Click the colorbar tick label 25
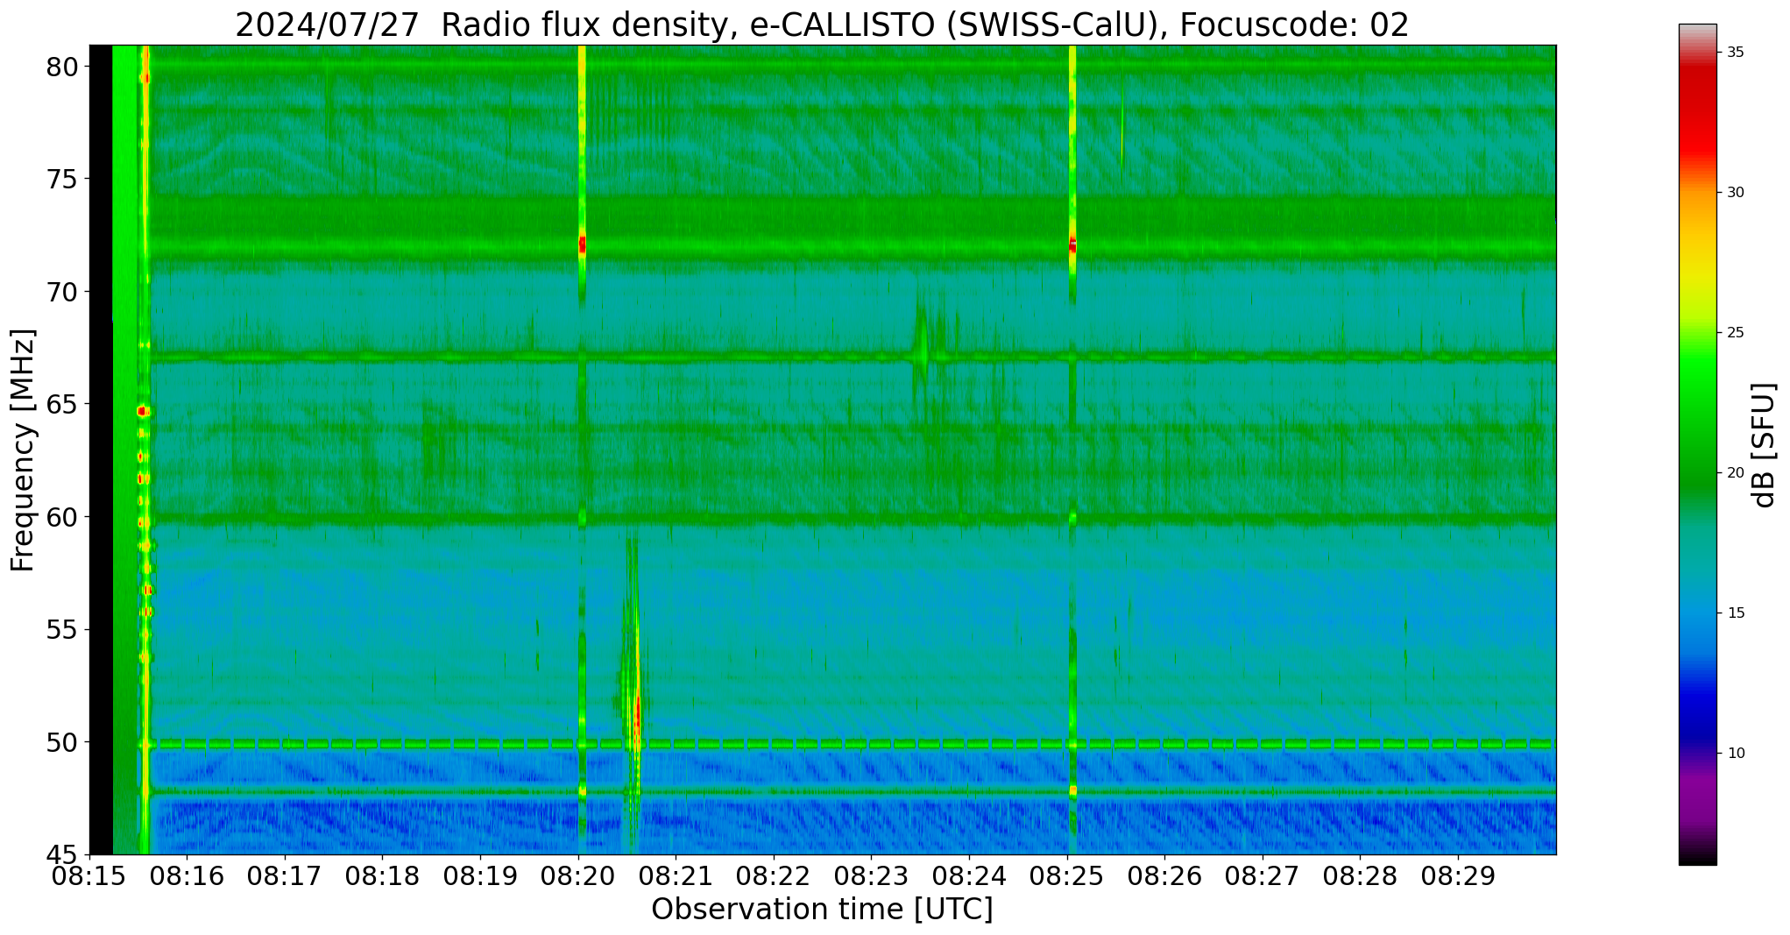Image resolution: width=1790 pixels, height=935 pixels. click(x=1734, y=333)
